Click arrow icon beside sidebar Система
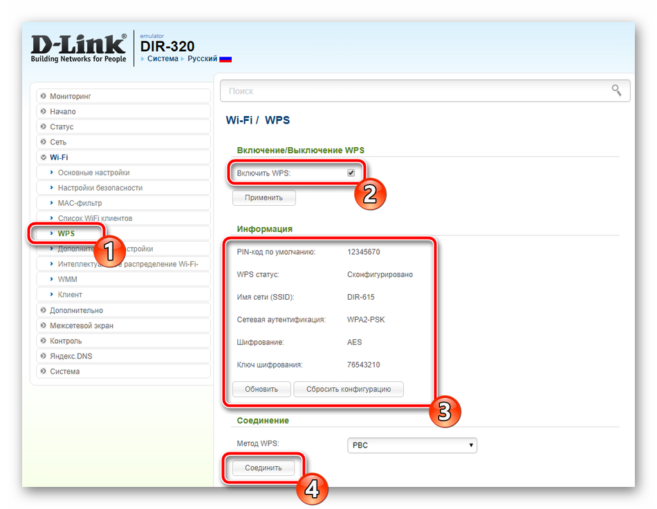This screenshot has height=509, width=657. point(43,372)
